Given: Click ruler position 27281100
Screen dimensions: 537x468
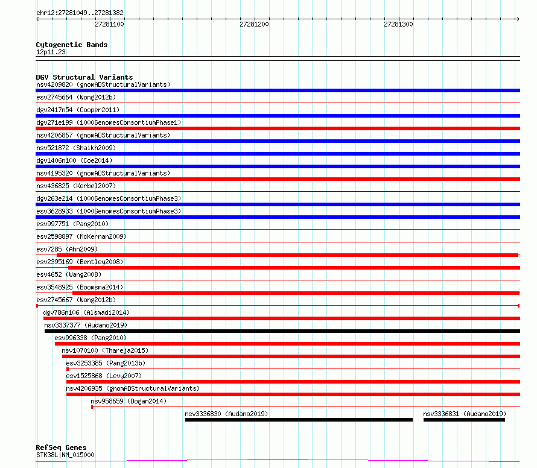Looking at the screenshot, I should [x=110, y=24].
